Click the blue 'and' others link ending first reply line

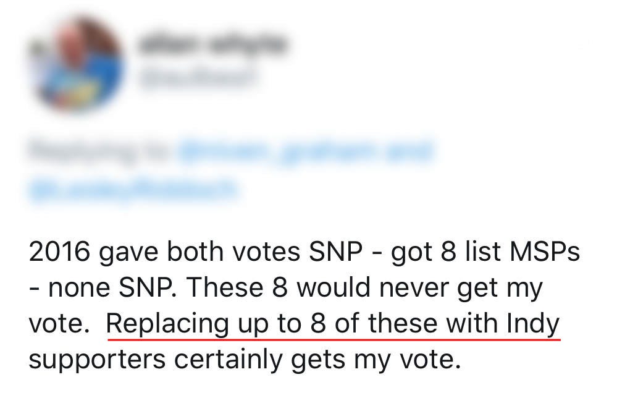click(x=411, y=151)
